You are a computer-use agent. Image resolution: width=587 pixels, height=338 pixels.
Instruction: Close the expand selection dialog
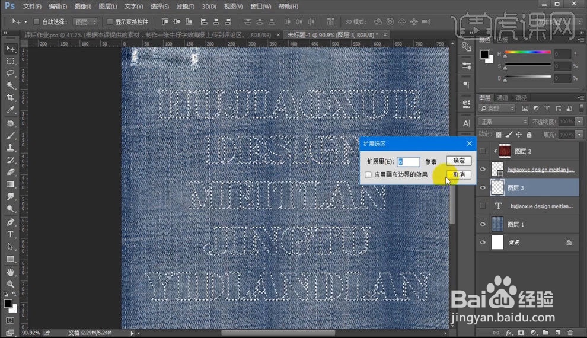click(469, 144)
